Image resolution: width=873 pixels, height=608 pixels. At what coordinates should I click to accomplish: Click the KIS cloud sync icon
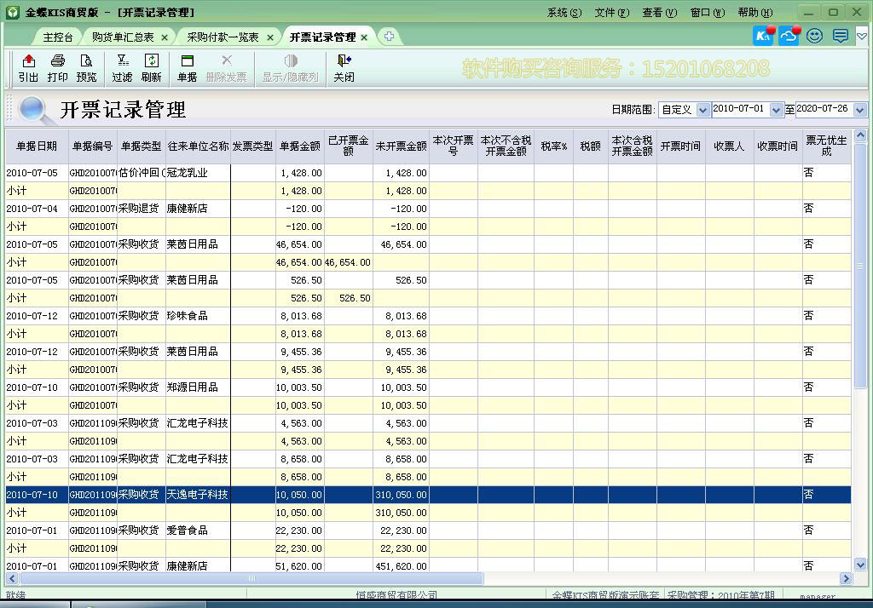pyautogui.click(x=789, y=36)
